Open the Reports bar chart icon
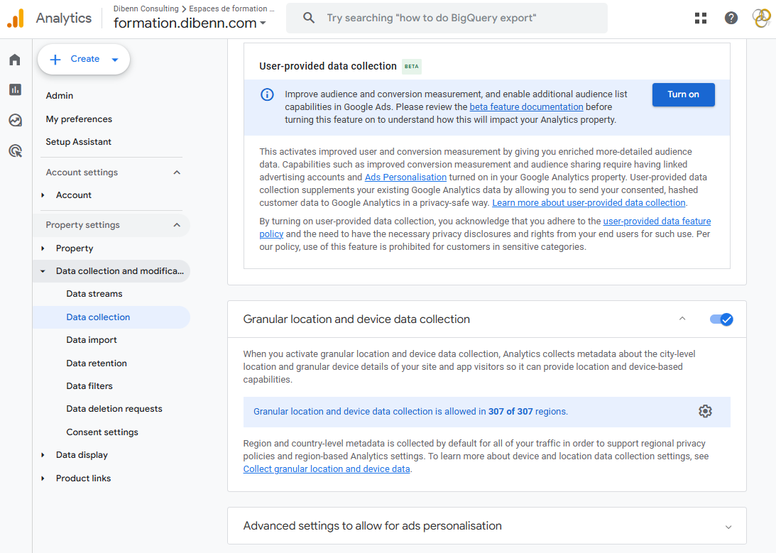 click(x=15, y=89)
